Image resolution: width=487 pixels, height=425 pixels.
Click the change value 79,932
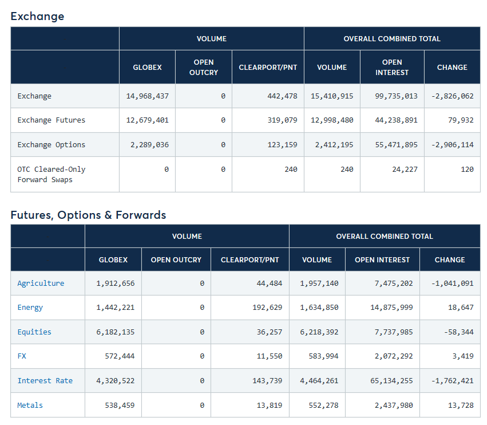[x=461, y=120]
